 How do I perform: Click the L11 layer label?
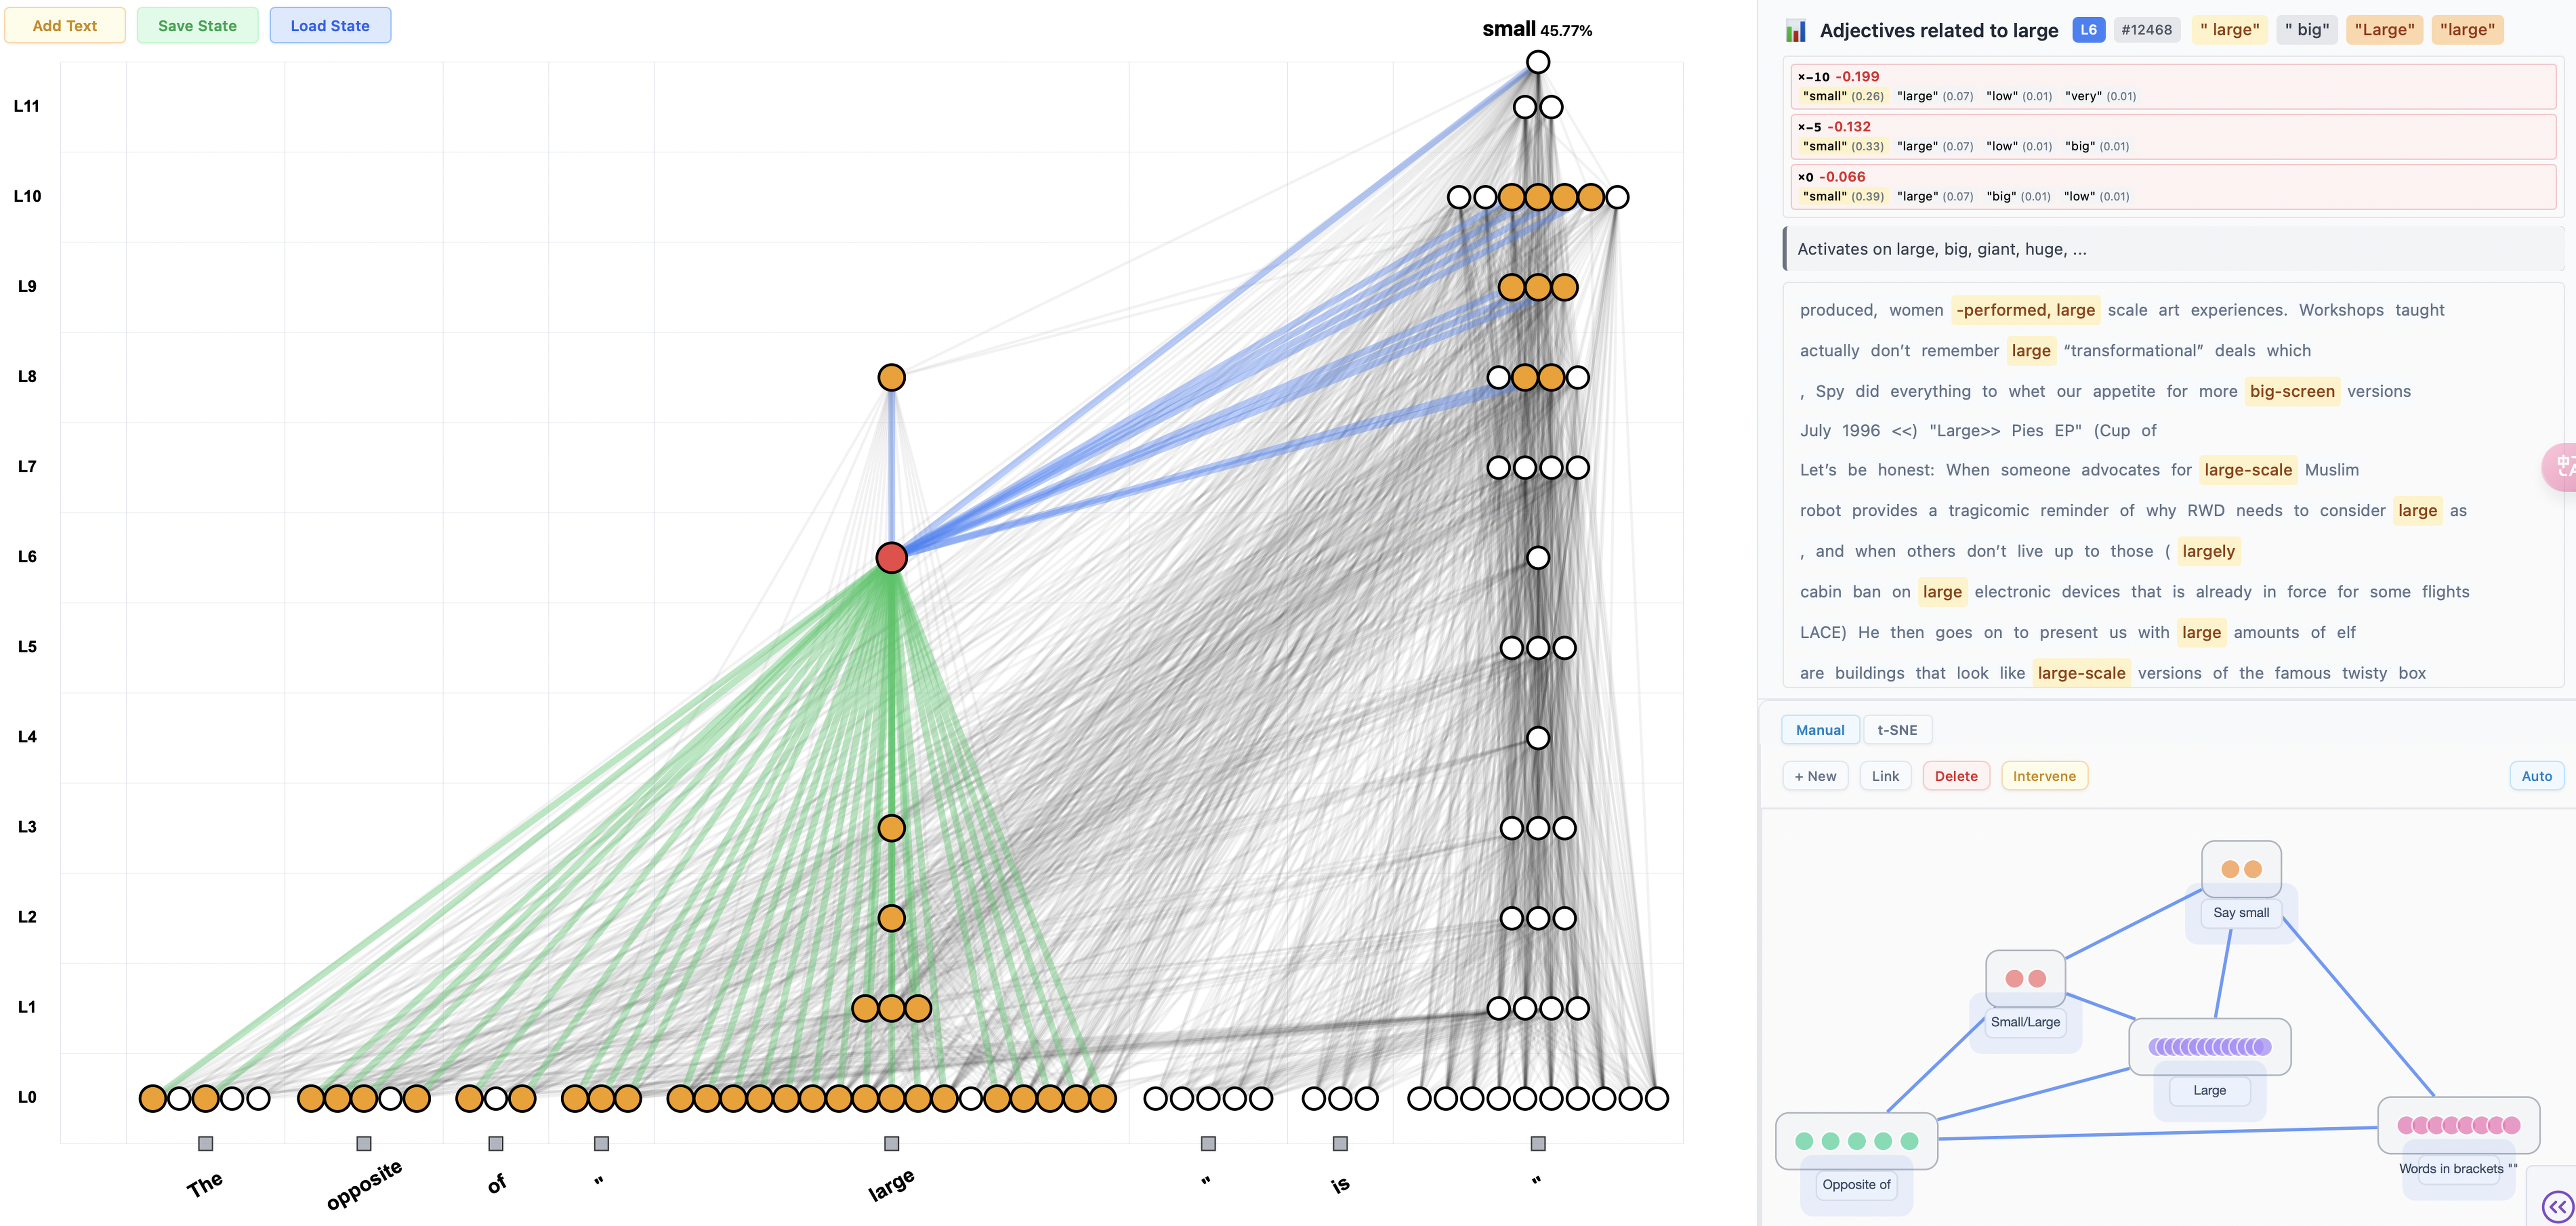tap(27, 106)
